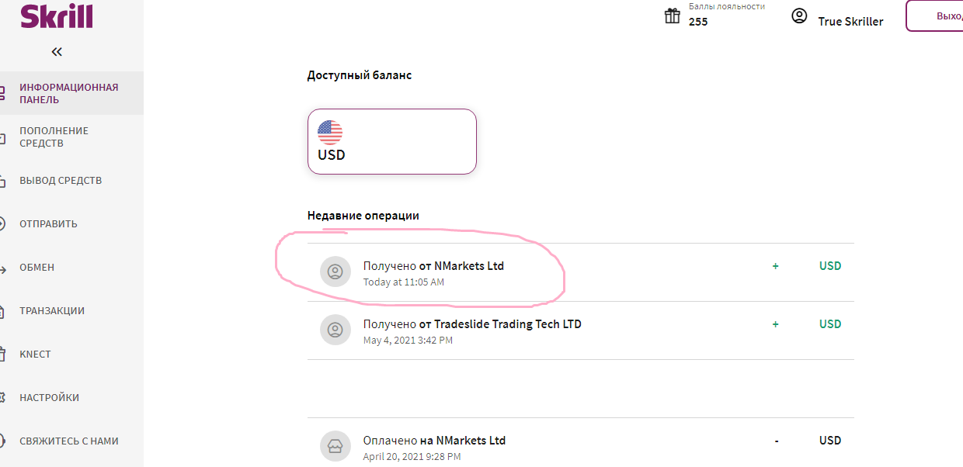Open the Обмен sidebar item
Viewport: 963px width, 467px height.
tap(71, 267)
